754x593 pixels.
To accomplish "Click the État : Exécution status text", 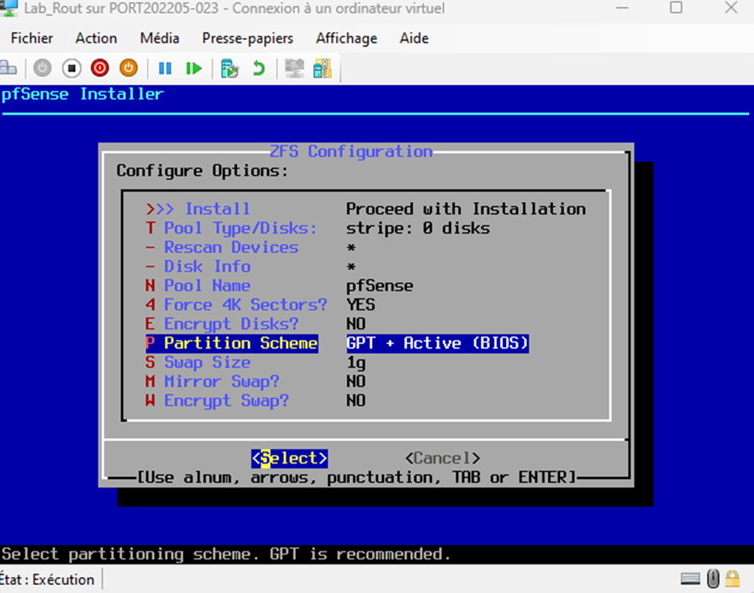I will point(47,579).
